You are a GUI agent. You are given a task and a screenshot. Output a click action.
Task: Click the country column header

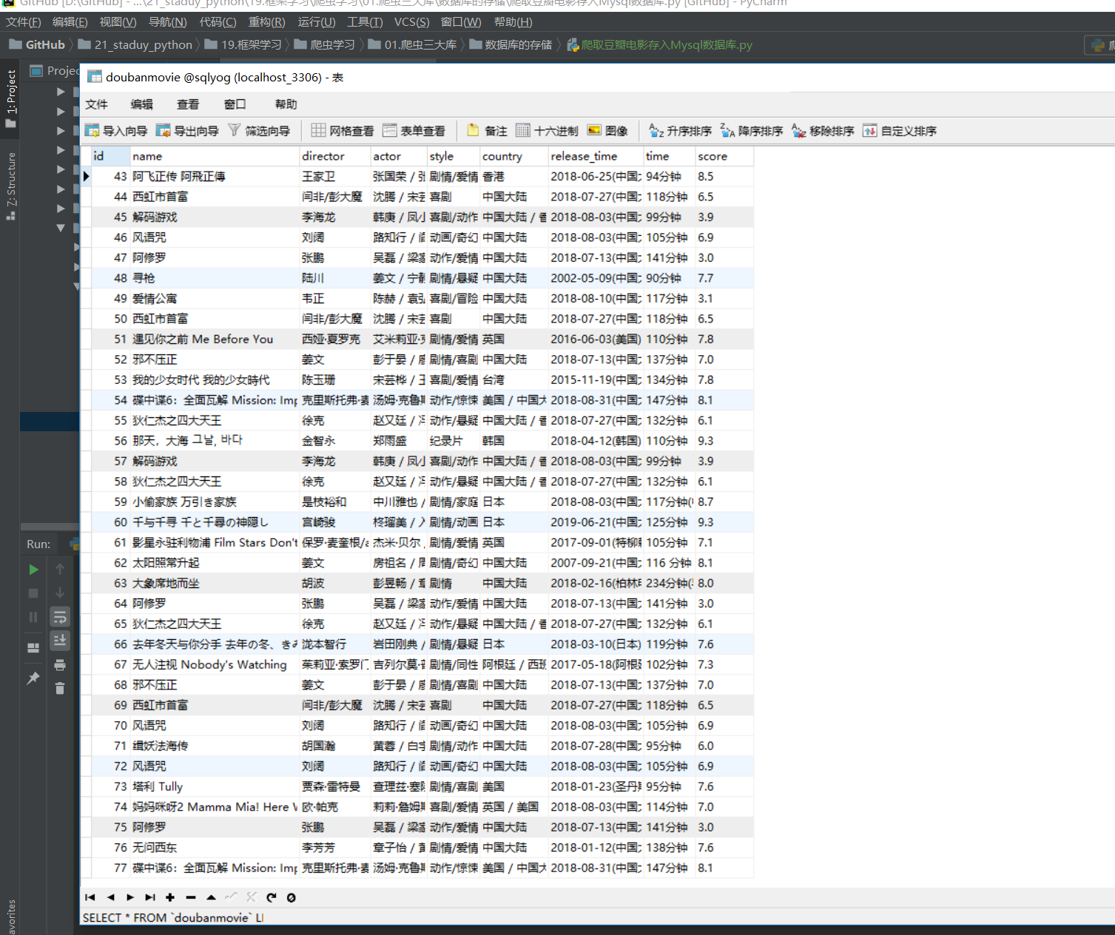514,156
